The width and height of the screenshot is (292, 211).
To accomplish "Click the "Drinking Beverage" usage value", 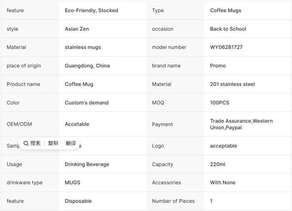I will coord(87,165).
